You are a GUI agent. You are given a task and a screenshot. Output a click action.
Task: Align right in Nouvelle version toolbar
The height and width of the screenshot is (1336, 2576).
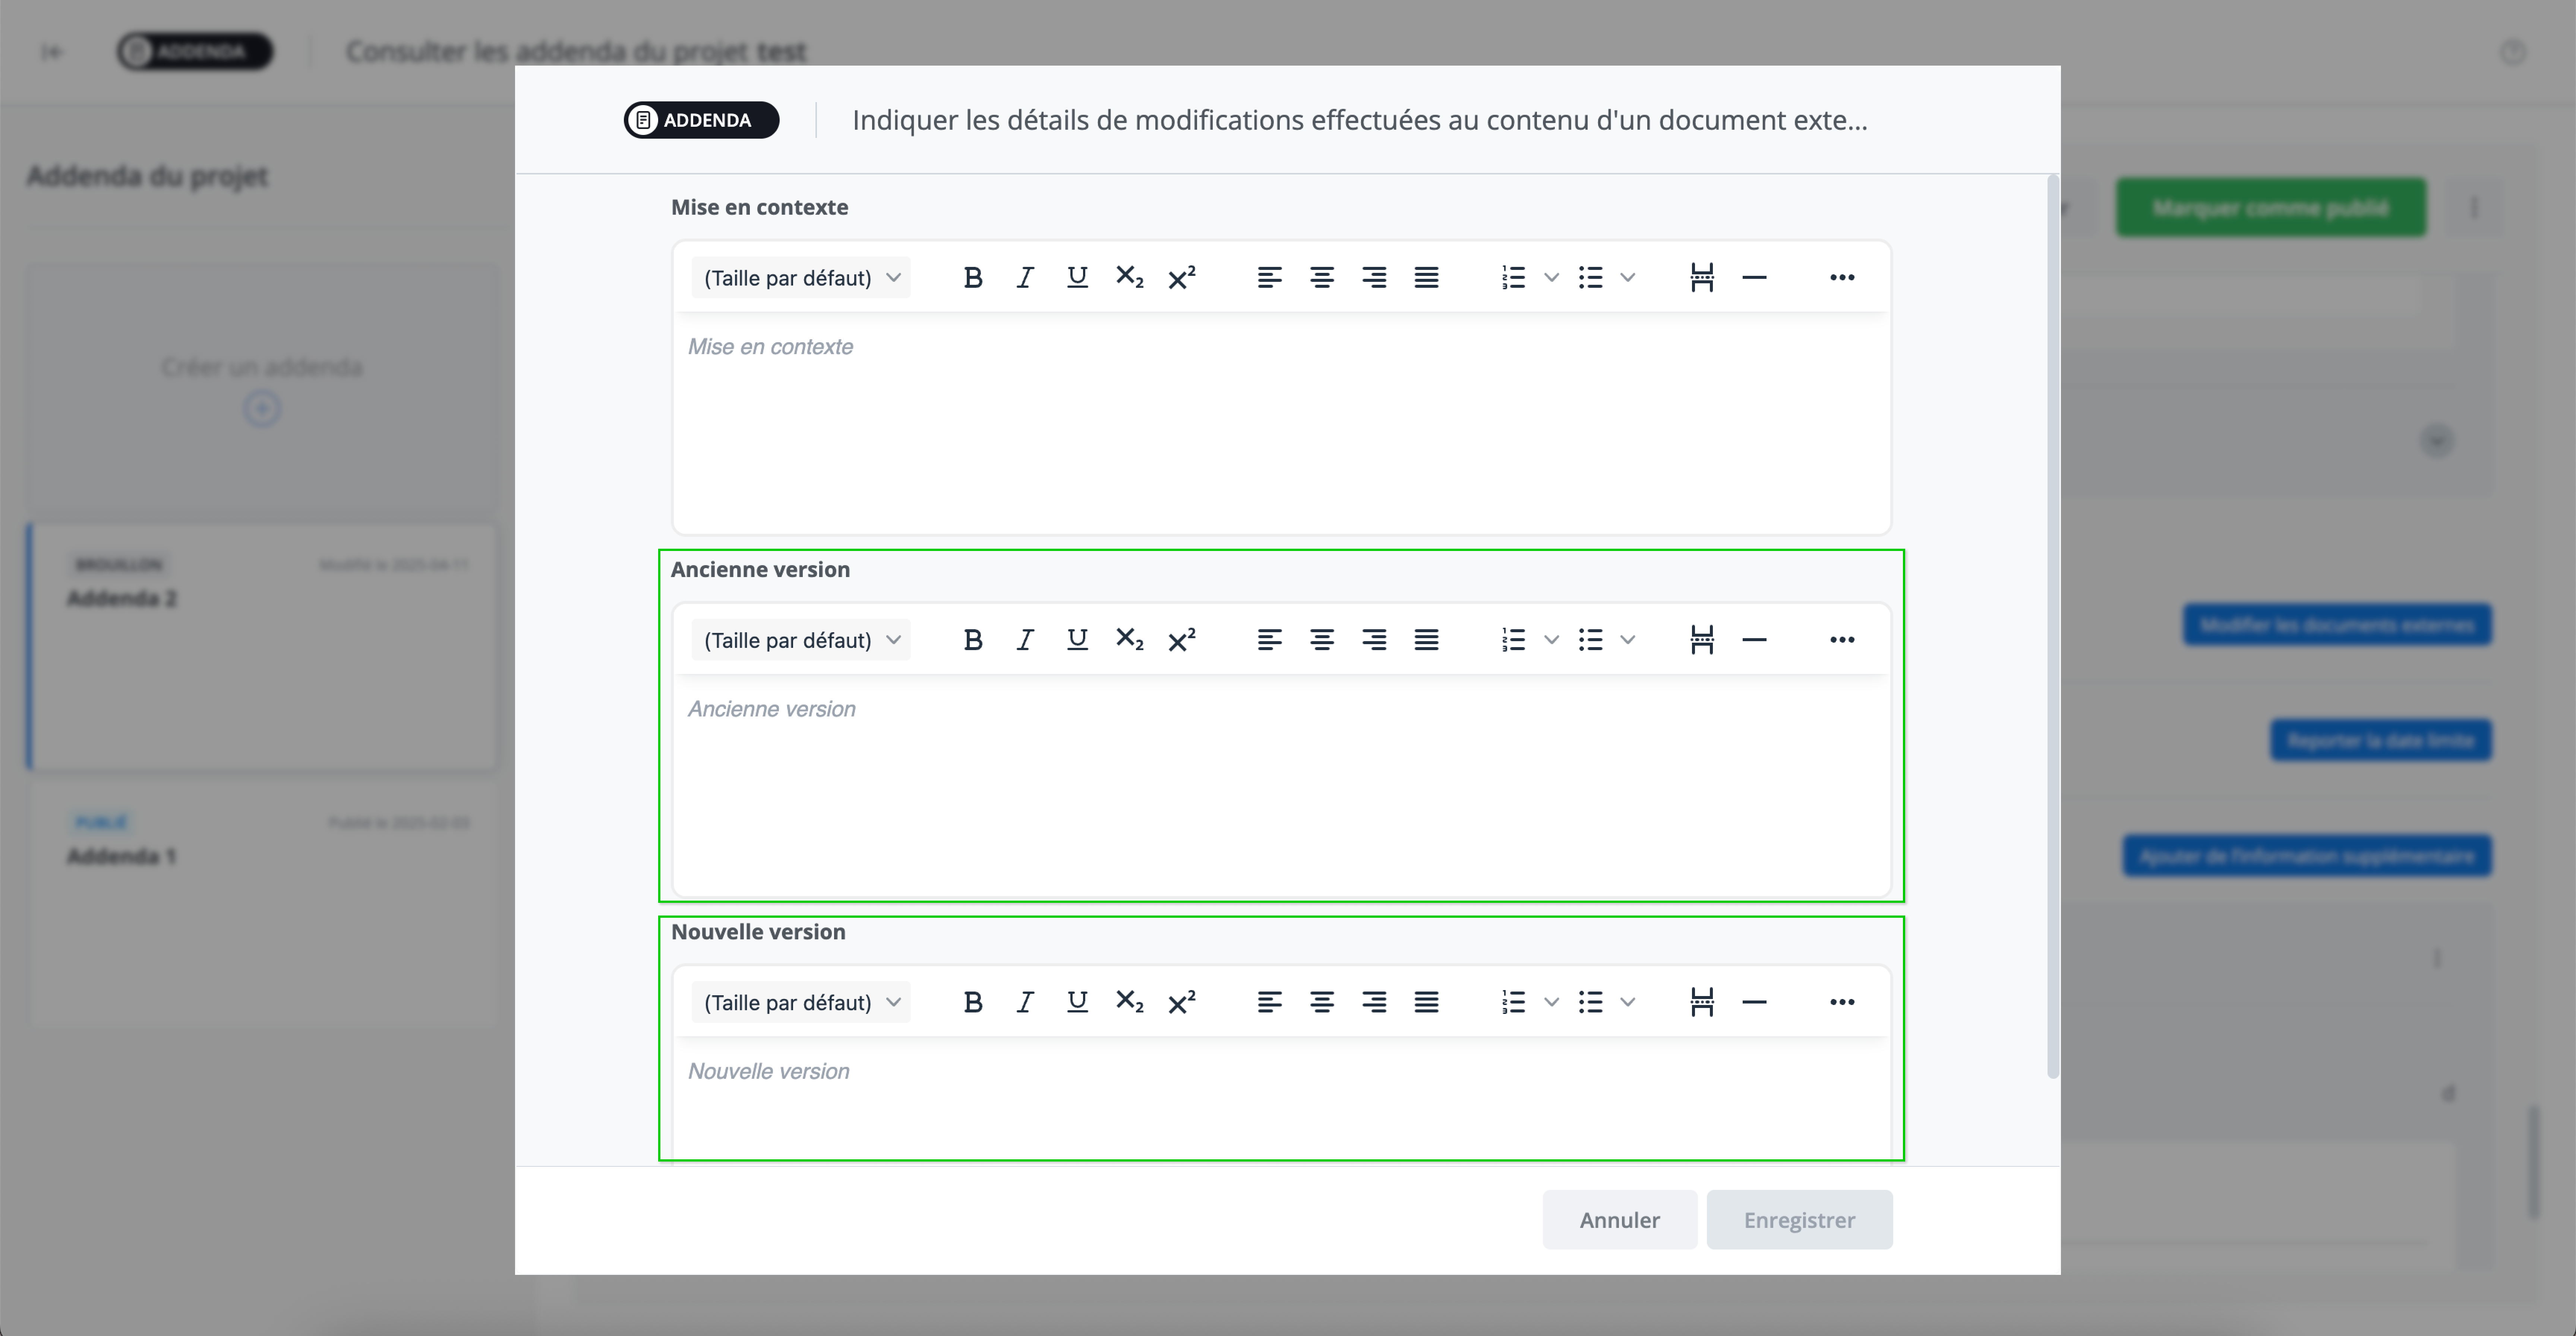tap(1374, 1002)
